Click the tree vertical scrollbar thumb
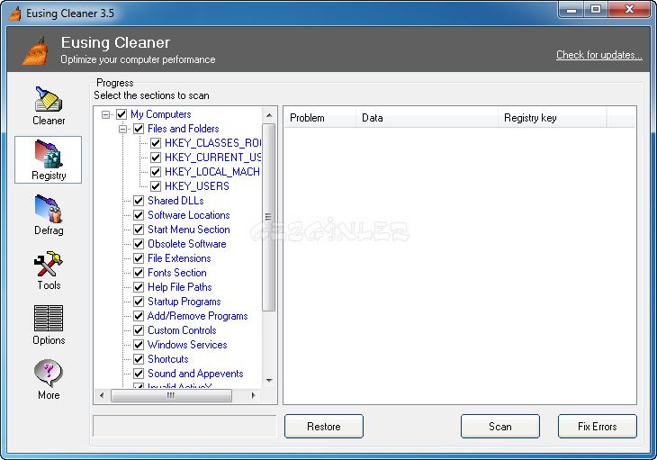657x460 pixels. pyautogui.click(x=269, y=217)
